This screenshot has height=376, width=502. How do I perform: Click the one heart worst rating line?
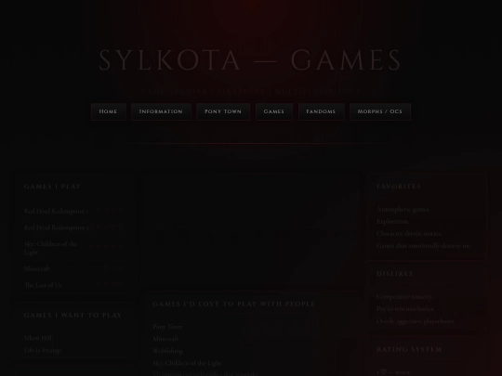click(x=393, y=372)
